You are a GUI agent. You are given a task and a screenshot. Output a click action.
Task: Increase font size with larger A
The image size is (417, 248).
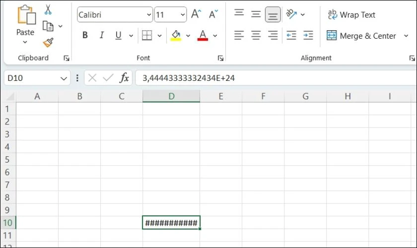coord(196,14)
